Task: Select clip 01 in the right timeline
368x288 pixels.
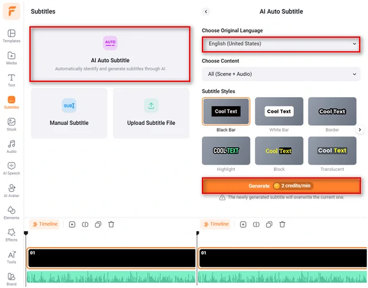Action: 282,258
